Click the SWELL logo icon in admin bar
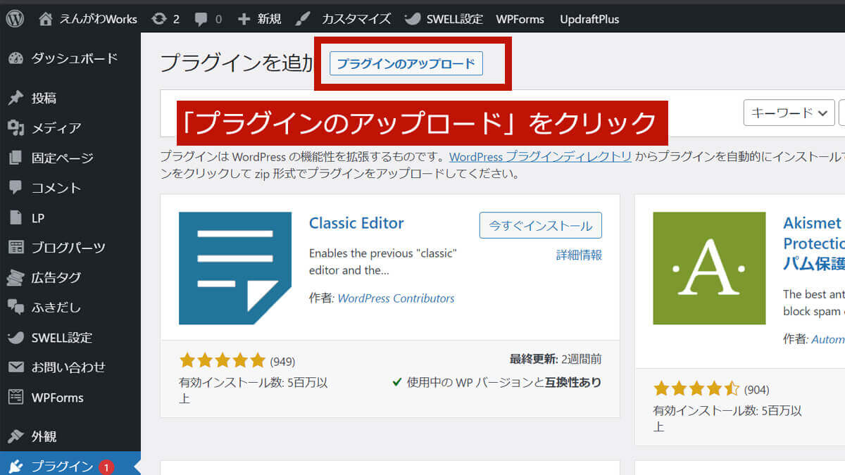The height and width of the screenshot is (475, 845). [413, 19]
